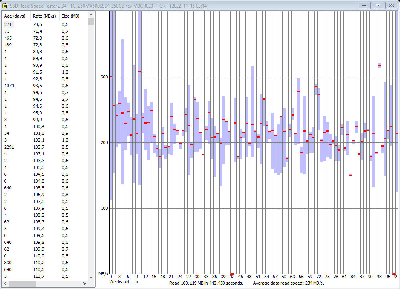Image resolution: width=400 pixels, height=289 pixels.
Task: Click rate value 95,9
Action: click(x=38, y=113)
